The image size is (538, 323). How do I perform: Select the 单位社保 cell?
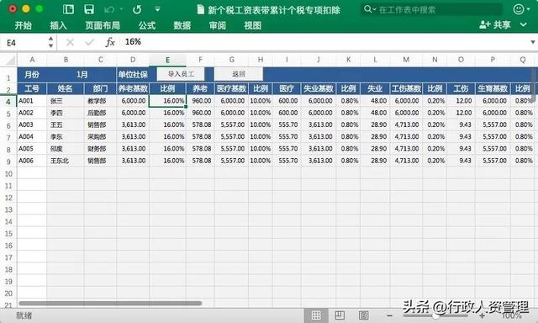point(133,75)
